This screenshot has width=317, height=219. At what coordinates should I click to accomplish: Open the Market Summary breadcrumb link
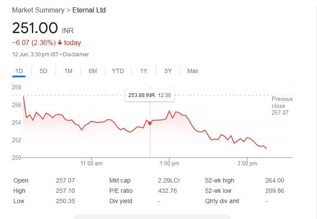tap(38, 10)
